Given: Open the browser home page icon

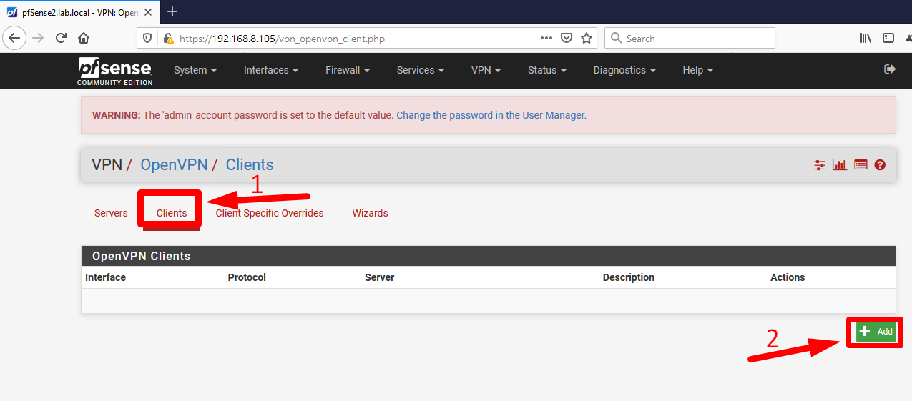Looking at the screenshot, I should (84, 39).
